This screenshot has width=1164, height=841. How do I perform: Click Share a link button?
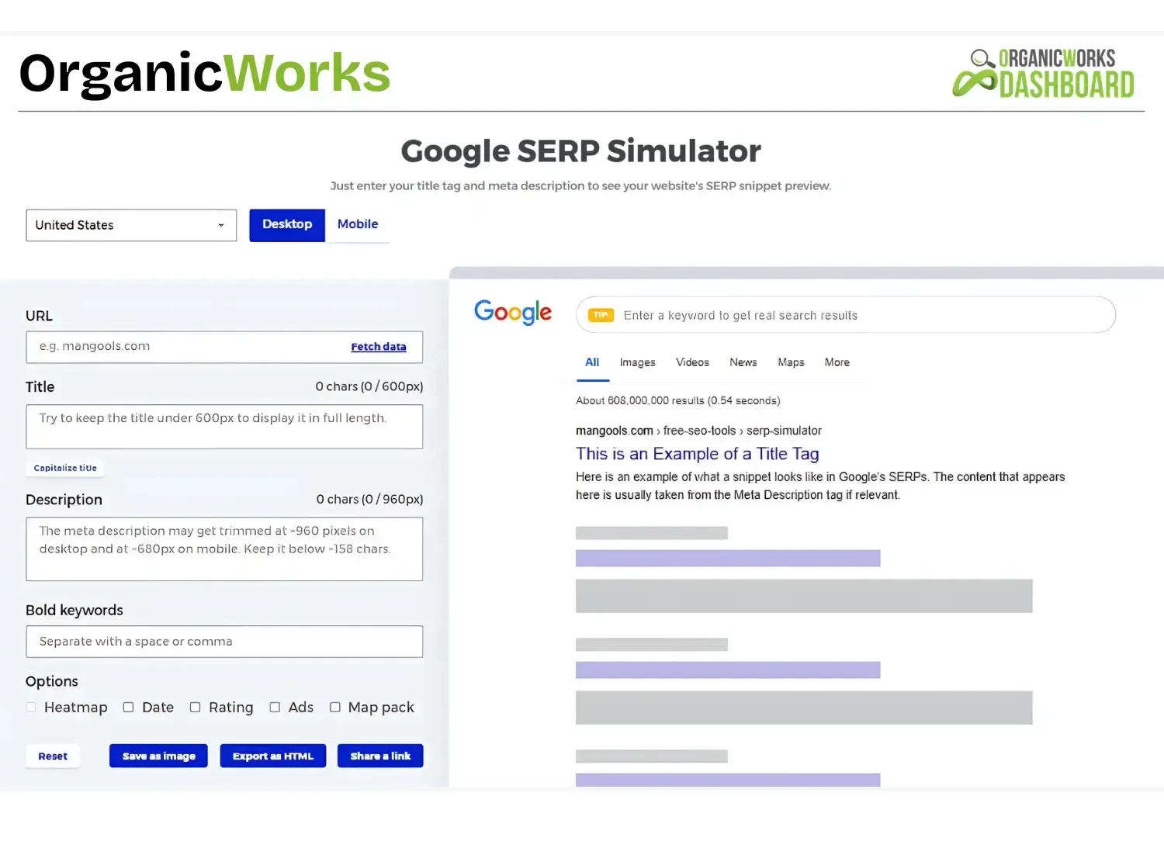tap(380, 756)
